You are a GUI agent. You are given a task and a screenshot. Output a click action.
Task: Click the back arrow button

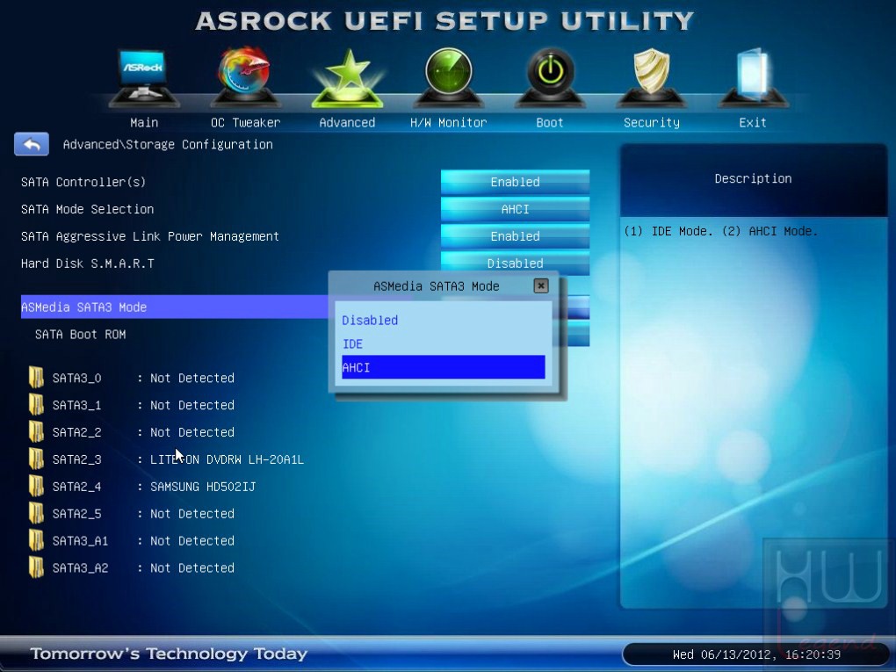pos(32,144)
